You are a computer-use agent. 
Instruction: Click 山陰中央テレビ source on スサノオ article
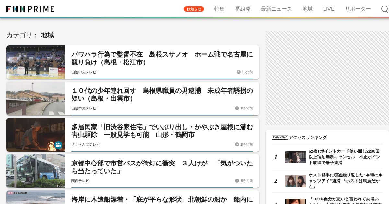(84, 72)
